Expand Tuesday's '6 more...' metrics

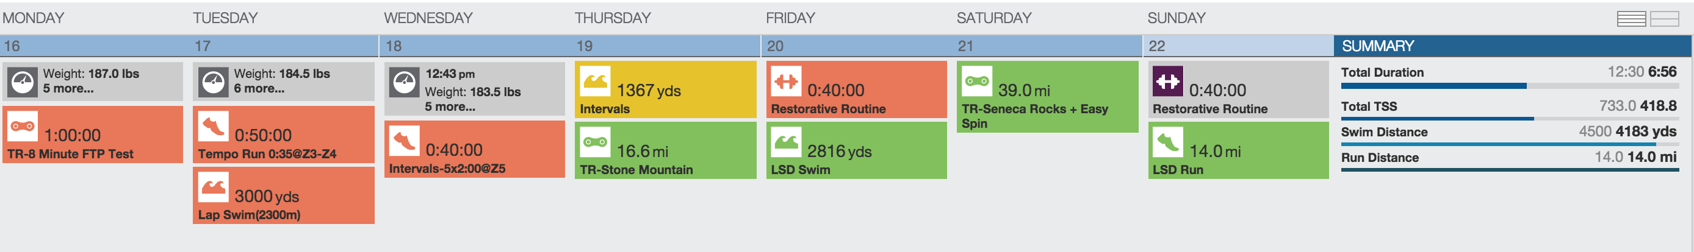[259, 89]
